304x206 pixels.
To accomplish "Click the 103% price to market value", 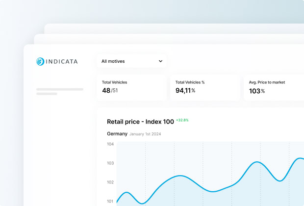I will coord(257,91).
